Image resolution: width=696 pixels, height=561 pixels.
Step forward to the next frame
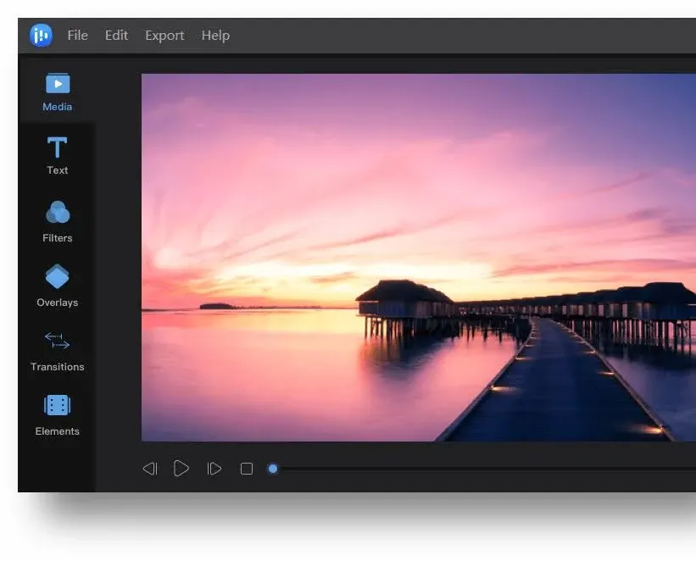pos(214,469)
